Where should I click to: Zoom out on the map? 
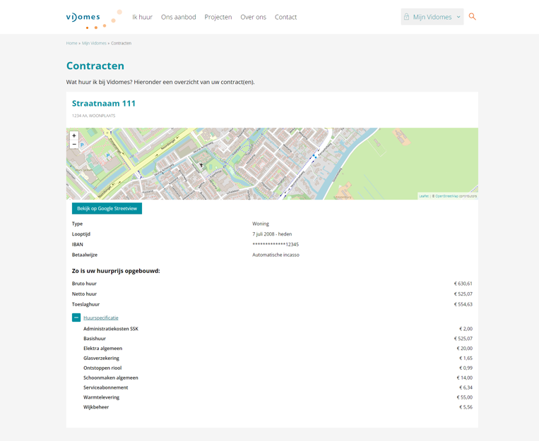74,145
